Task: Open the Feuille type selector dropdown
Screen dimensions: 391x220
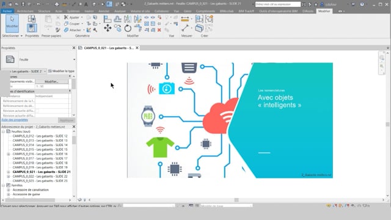Action: pyautogui.click(x=74, y=59)
